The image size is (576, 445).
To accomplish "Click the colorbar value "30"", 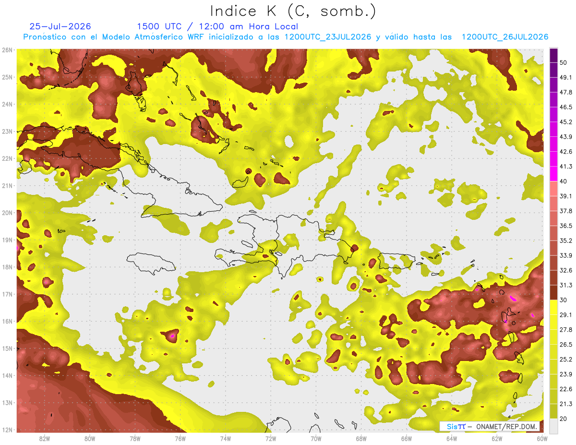I will (564, 300).
